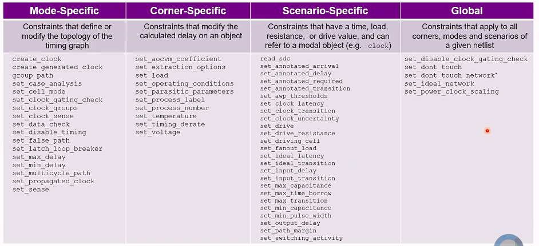Click the Mode-Specific column header

pyautogui.click(x=64, y=11)
